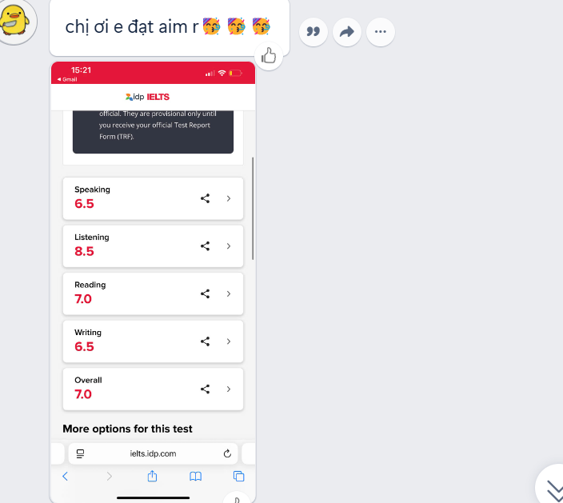Image resolution: width=563 pixels, height=503 pixels.
Task: Click the Safari share icon in screenshot
Action: coord(152,476)
